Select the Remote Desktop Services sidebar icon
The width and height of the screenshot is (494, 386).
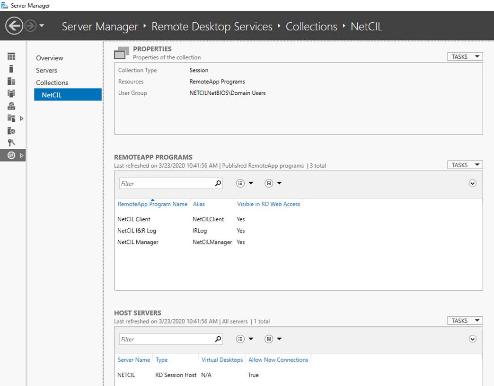tap(11, 155)
